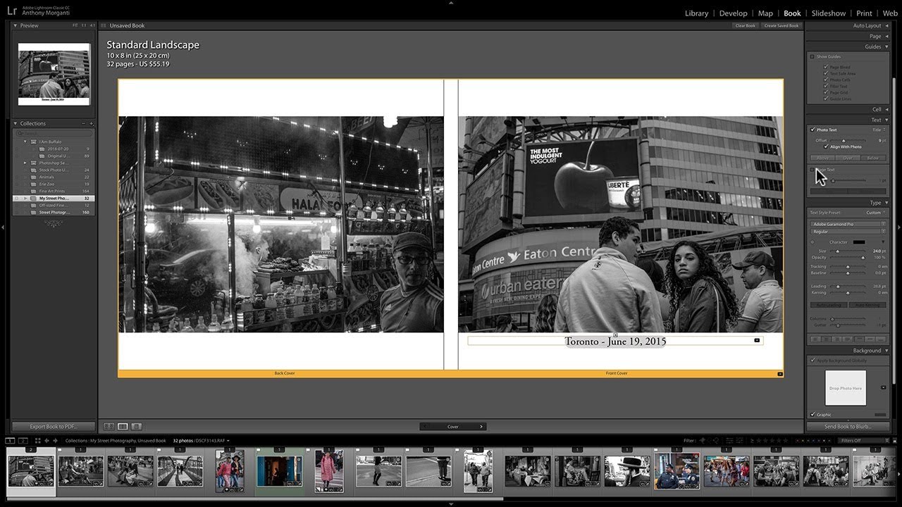Enable Show Guides checkbox
Image resolution: width=902 pixels, height=507 pixels.
click(812, 56)
